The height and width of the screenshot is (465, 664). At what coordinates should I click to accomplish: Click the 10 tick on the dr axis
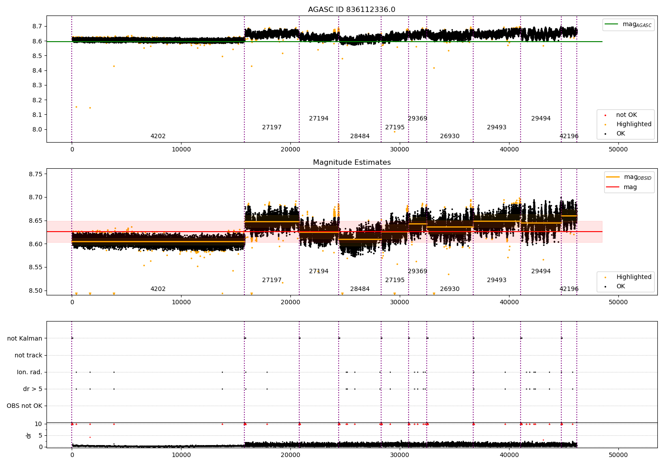[38, 424]
